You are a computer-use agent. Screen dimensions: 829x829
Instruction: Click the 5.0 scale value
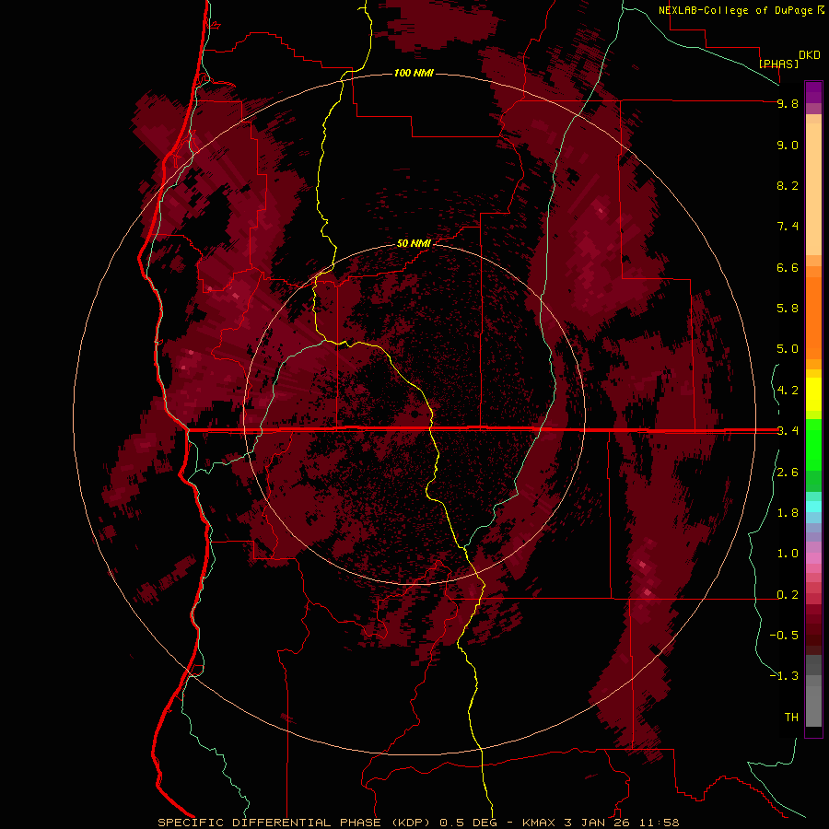click(788, 349)
